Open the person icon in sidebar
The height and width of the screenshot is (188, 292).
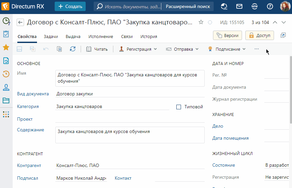[x=6, y=87]
